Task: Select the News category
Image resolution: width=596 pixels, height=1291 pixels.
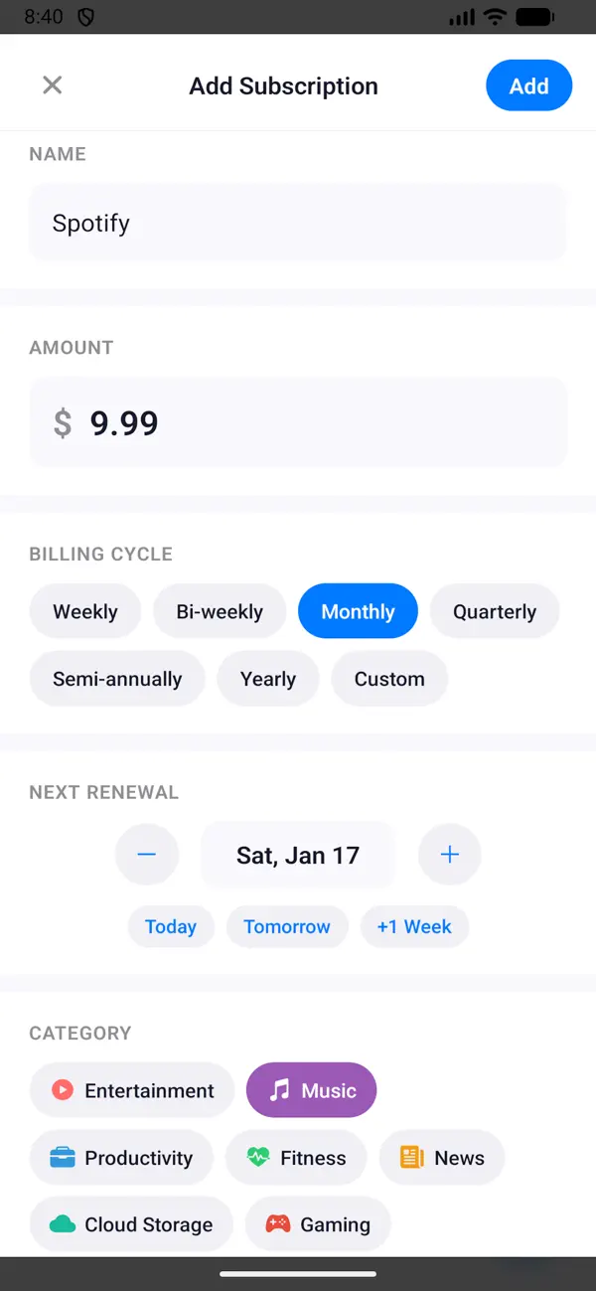Action: pyautogui.click(x=441, y=1157)
